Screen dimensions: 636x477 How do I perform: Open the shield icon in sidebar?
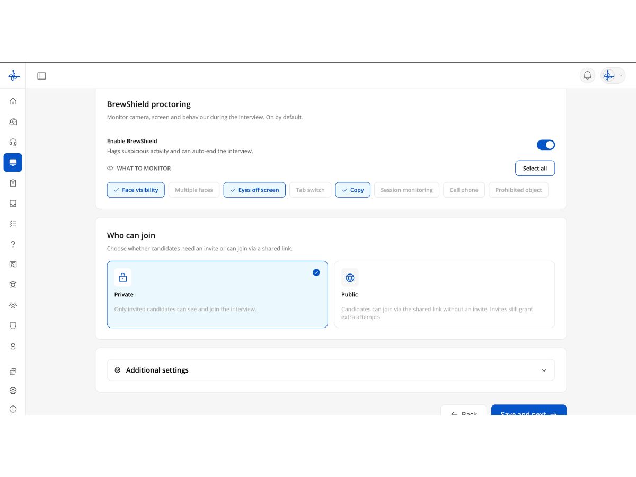13,325
